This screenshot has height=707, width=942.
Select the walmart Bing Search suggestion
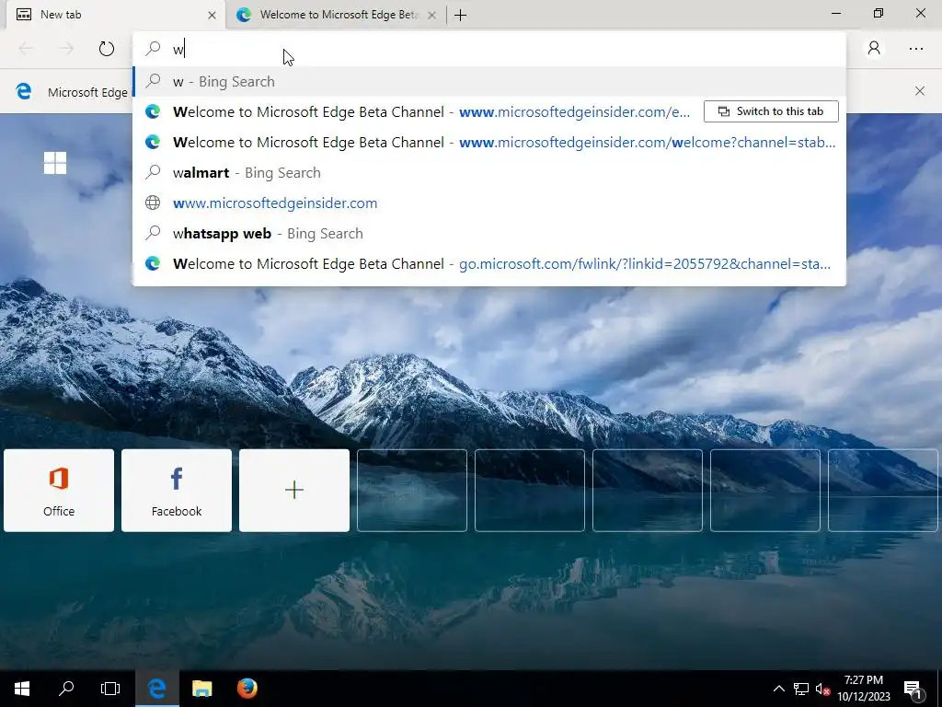[x=489, y=172]
